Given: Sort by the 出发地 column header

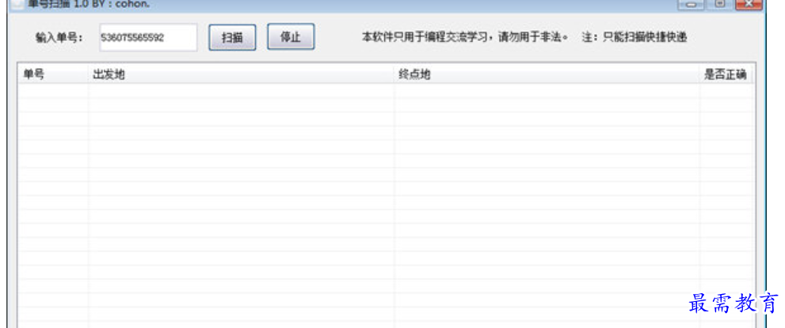Looking at the screenshot, I should pyautogui.click(x=242, y=74).
